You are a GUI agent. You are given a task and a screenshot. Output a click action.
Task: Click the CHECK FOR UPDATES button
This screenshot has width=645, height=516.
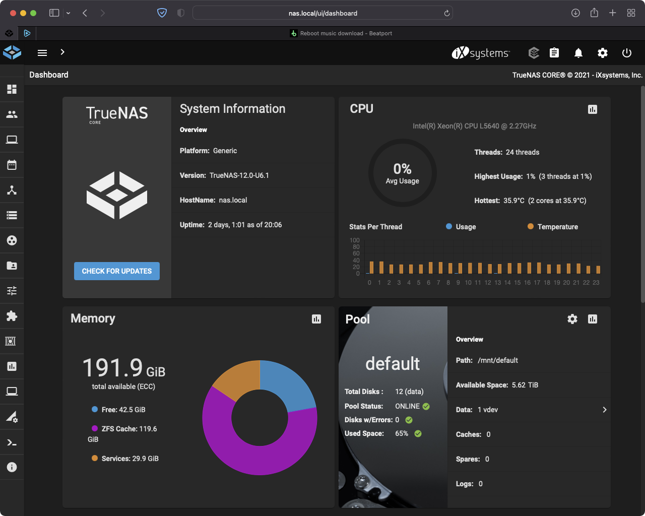pos(117,271)
